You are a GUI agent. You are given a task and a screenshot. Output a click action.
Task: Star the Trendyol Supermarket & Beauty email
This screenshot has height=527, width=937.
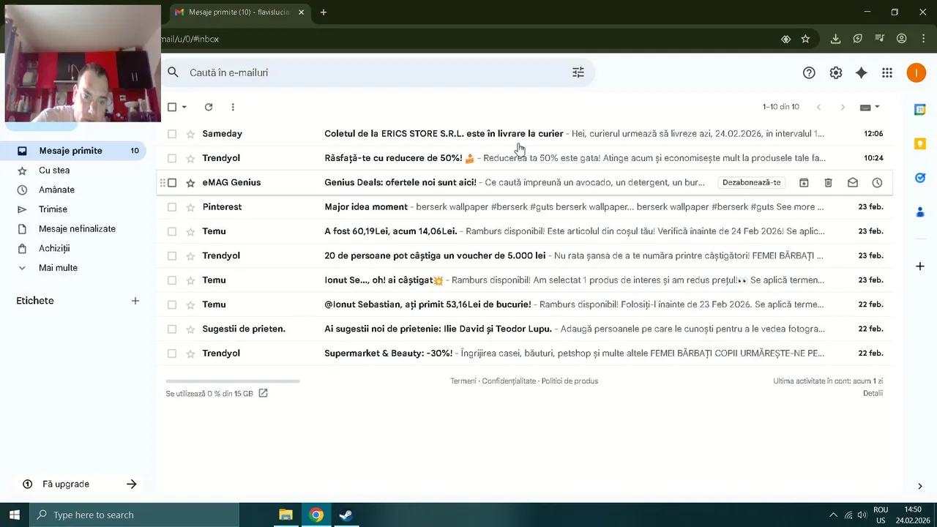pos(190,354)
